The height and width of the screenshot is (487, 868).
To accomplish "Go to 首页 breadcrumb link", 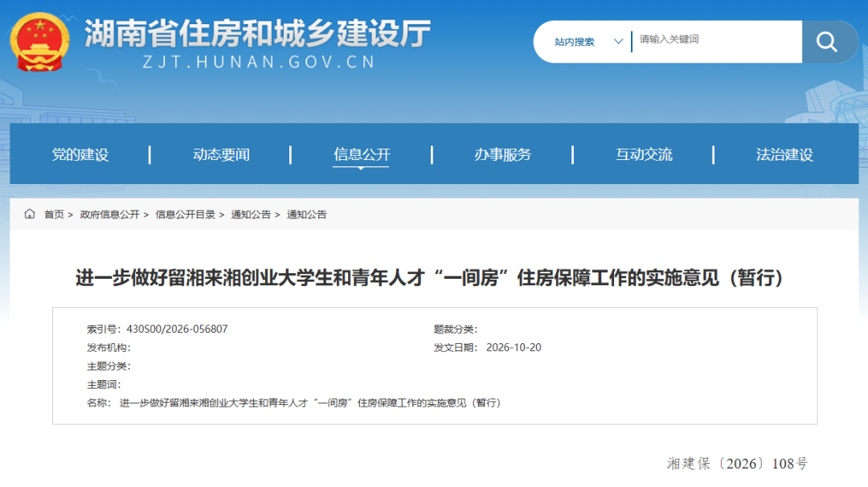I will [54, 215].
